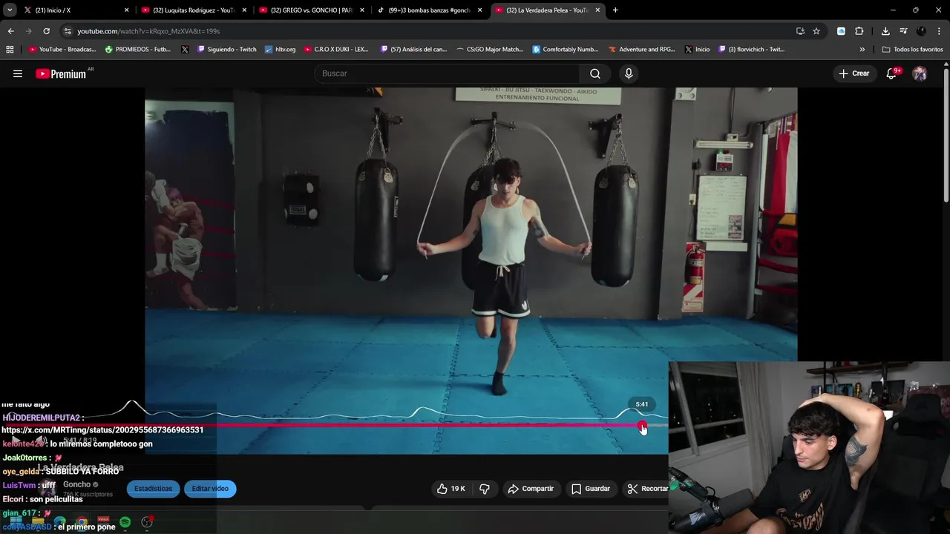Click the red video progress scrubber handle
This screenshot has width=950, height=534.
pos(642,426)
